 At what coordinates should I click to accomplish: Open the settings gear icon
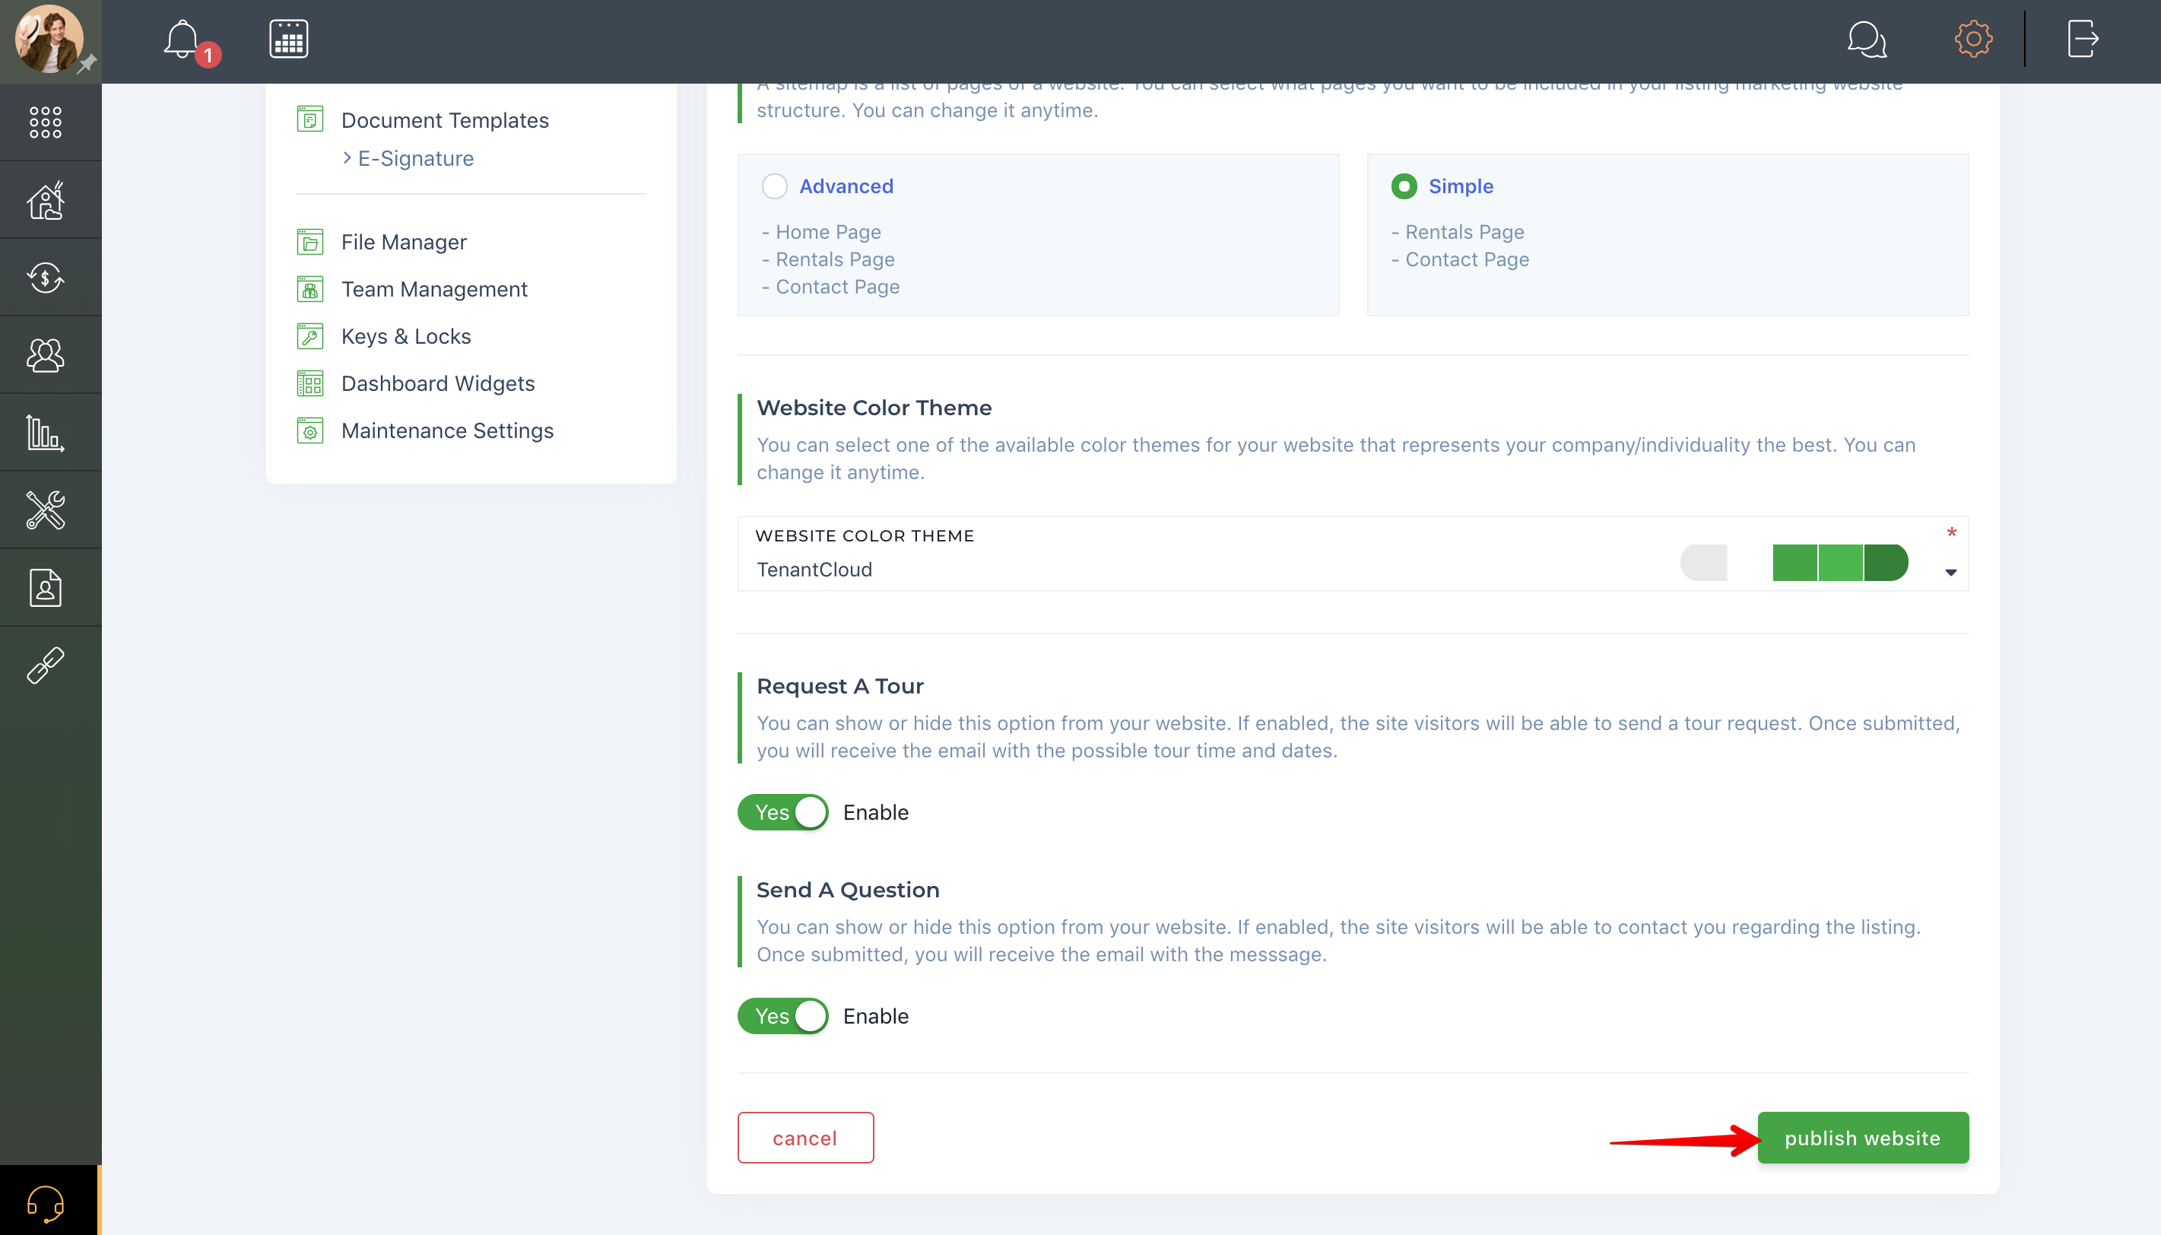click(x=1974, y=39)
